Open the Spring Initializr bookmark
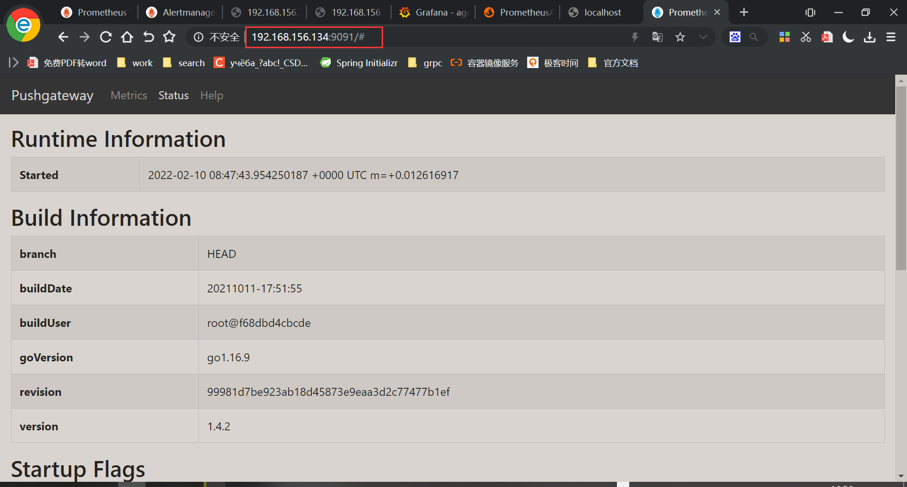 coord(359,62)
